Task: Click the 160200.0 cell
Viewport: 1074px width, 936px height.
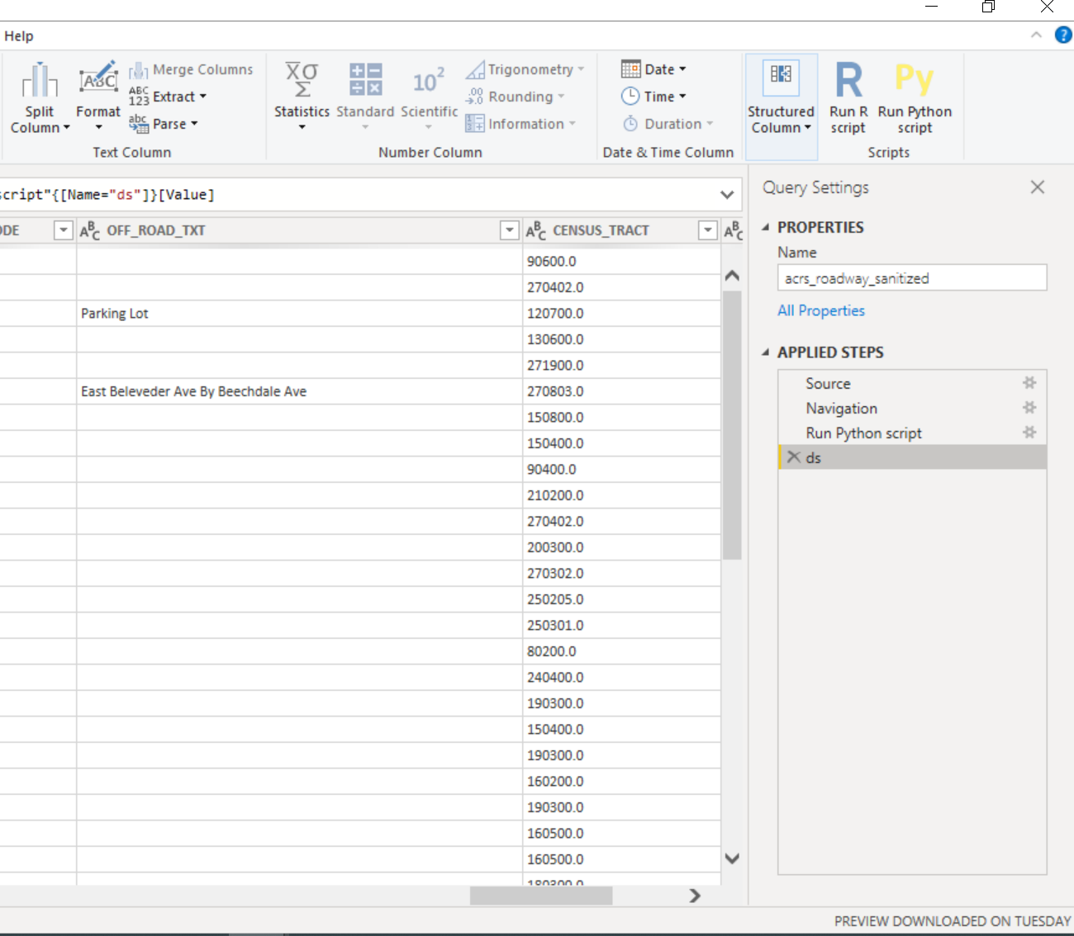Action: click(621, 782)
